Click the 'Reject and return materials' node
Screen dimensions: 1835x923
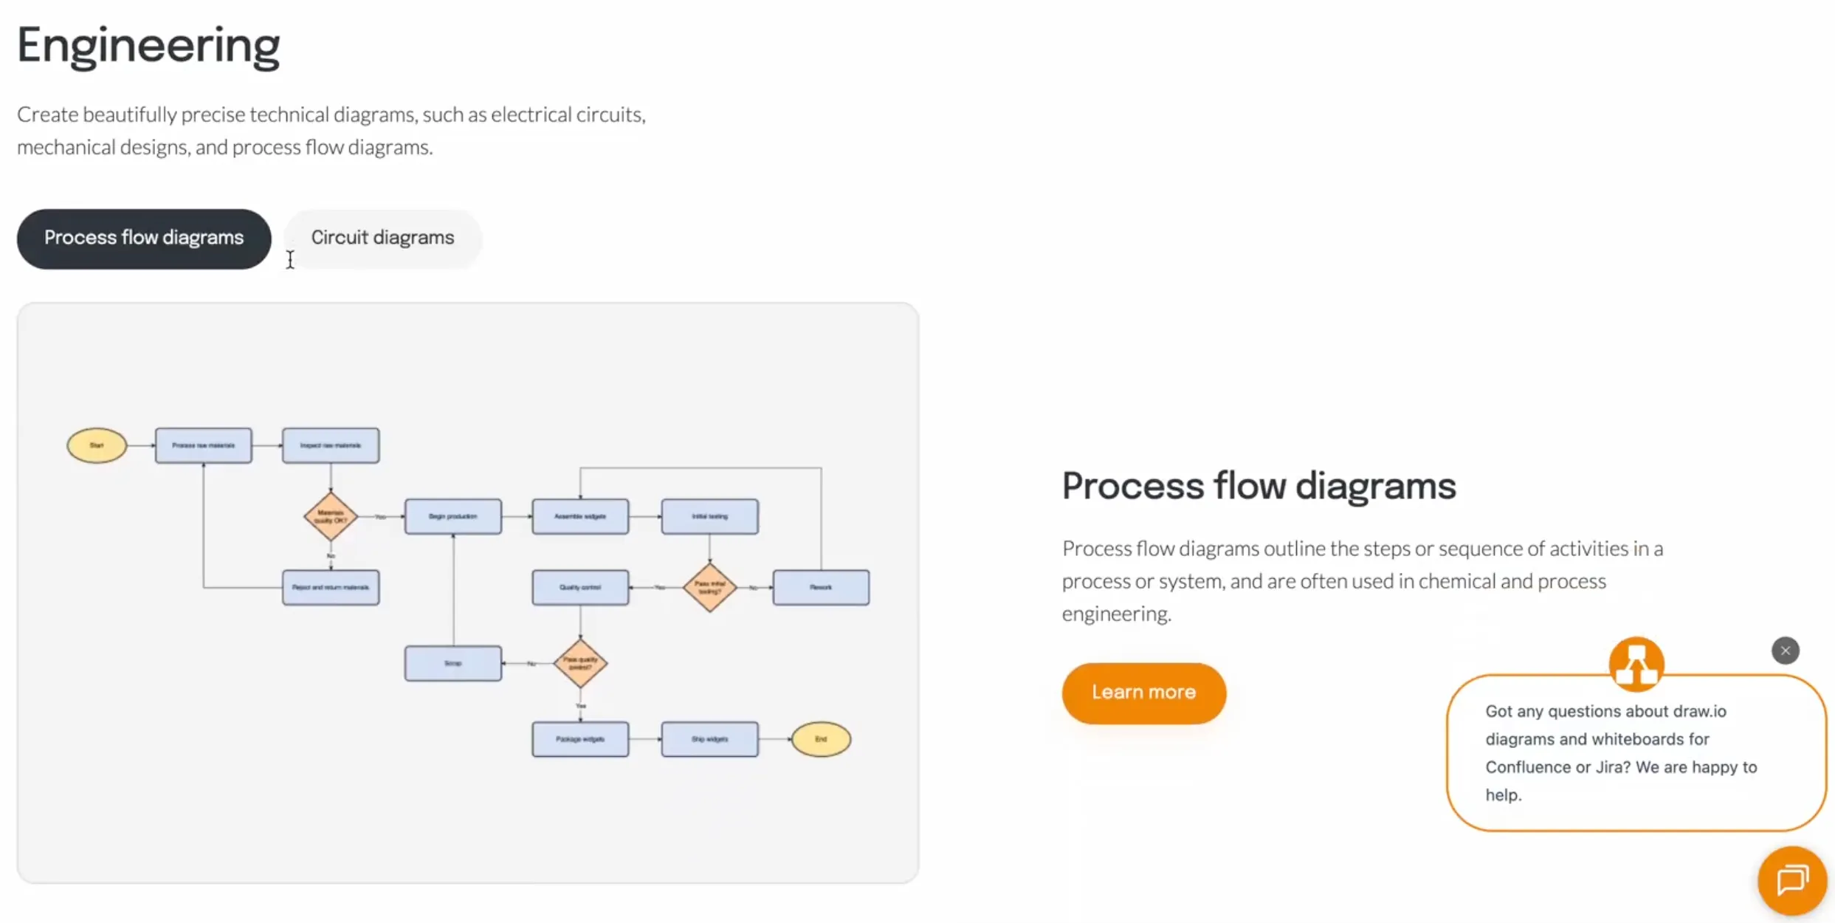330,587
